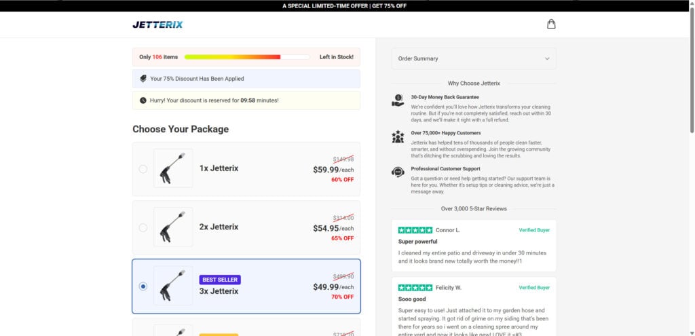The height and width of the screenshot is (336, 695).
Task: Select the 1x Jetterix radio button
Action: 143,169
